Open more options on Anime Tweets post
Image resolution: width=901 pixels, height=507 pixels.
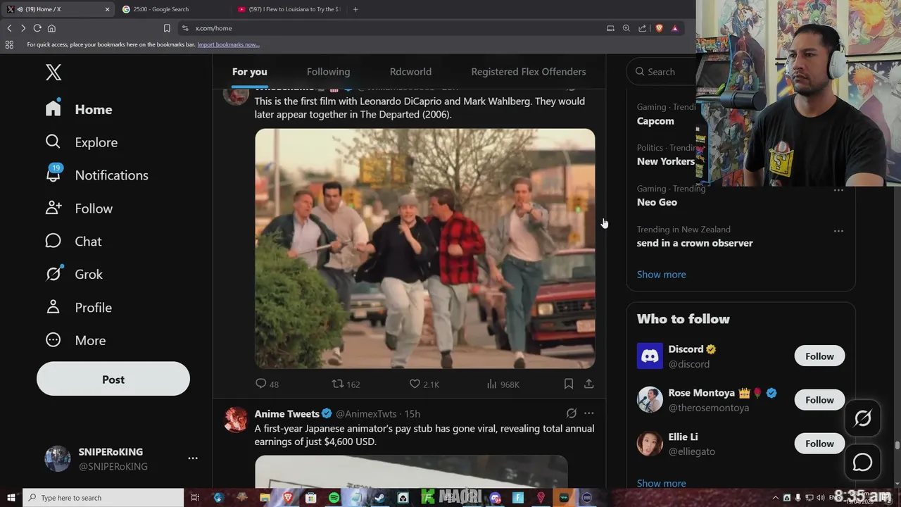tap(589, 413)
